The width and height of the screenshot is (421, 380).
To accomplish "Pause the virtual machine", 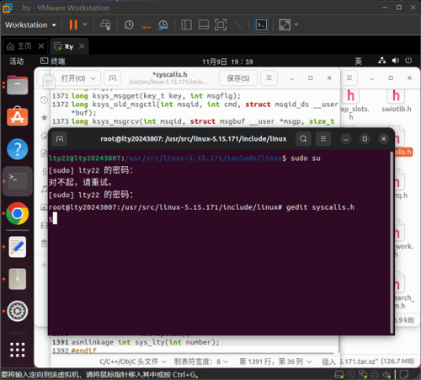I will [x=73, y=24].
